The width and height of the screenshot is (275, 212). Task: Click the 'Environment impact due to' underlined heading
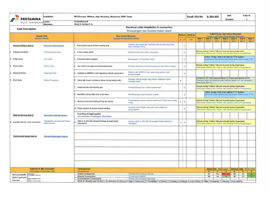[25, 136]
